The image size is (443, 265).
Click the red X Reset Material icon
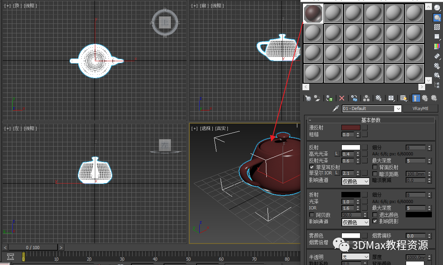pyautogui.click(x=341, y=98)
